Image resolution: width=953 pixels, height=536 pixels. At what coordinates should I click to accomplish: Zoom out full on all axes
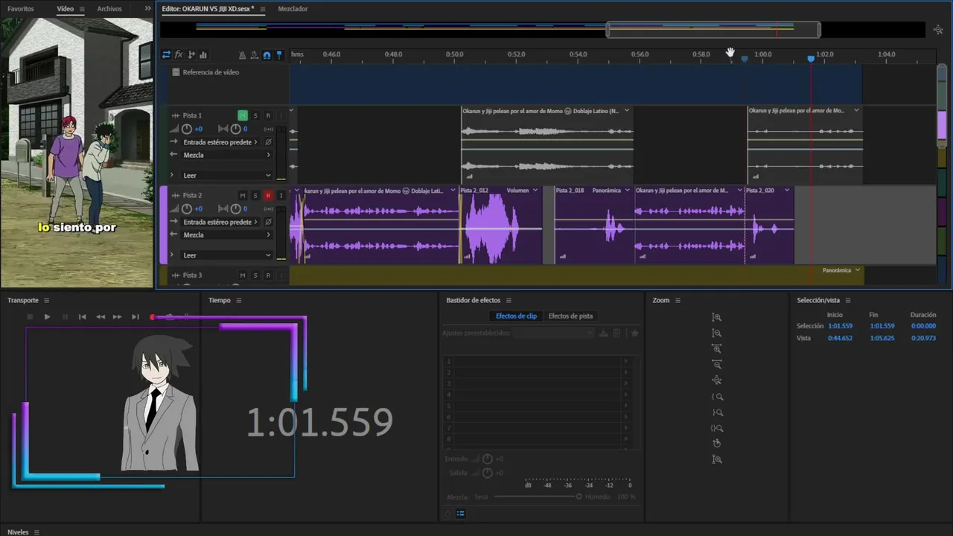716,380
